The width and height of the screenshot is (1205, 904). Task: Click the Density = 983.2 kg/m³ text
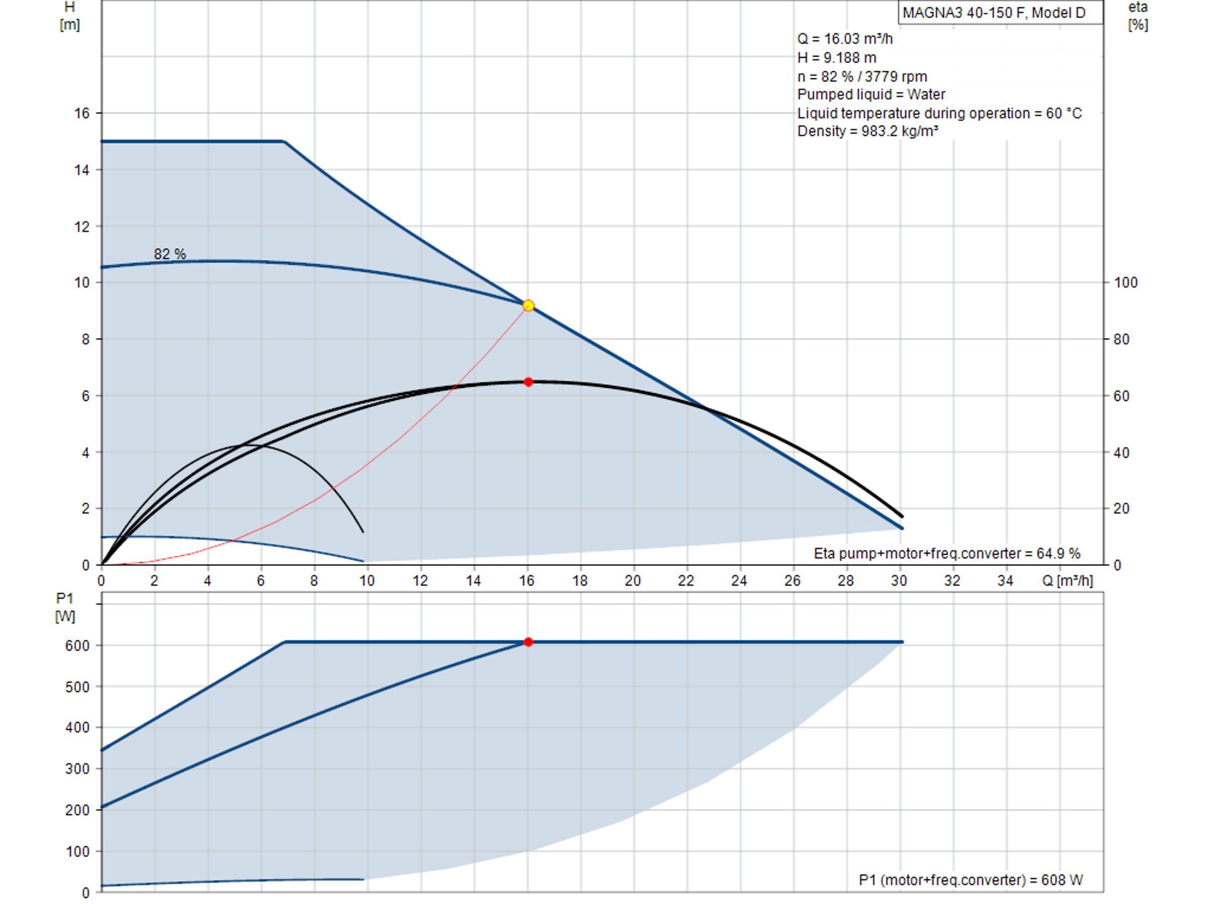click(868, 131)
